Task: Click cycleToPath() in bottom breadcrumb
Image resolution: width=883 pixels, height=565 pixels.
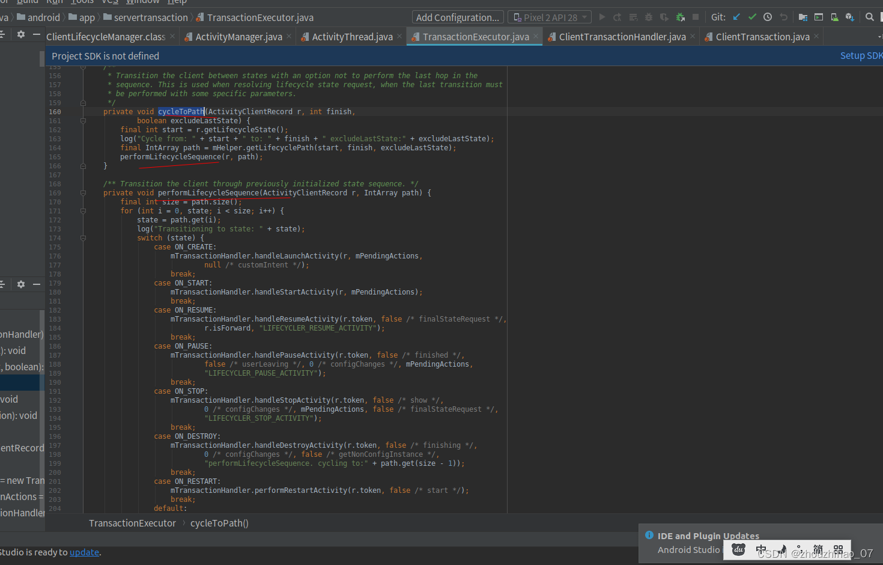Action: click(219, 523)
